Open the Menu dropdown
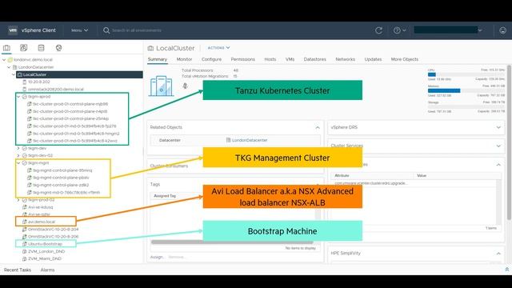Image resolution: width=512 pixels, height=288 pixels. (80, 30)
